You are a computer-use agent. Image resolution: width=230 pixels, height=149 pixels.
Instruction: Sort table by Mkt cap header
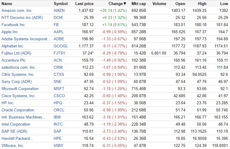pos(138,4)
